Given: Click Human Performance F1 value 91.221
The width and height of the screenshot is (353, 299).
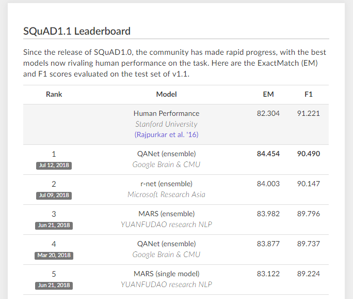Looking at the screenshot, I should 309,113.
